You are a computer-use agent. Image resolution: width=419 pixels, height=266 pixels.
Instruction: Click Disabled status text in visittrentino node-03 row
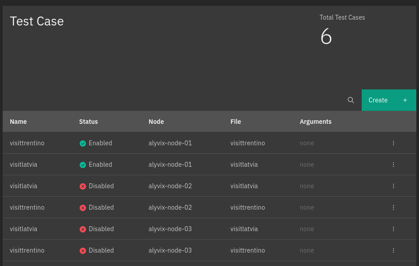tap(101, 250)
